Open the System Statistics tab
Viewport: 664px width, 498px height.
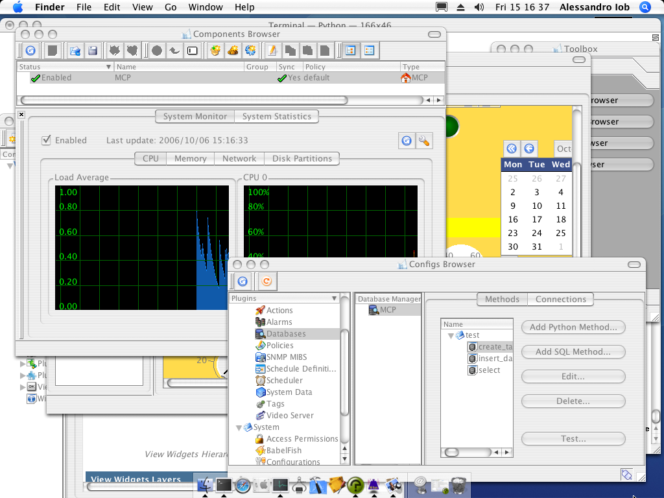coord(276,117)
